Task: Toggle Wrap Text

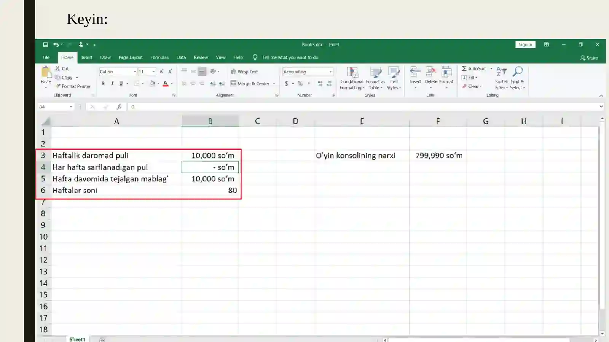Action: coord(244,72)
